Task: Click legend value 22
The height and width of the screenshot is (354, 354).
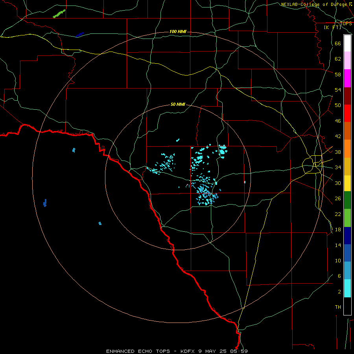Action: (338, 214)
